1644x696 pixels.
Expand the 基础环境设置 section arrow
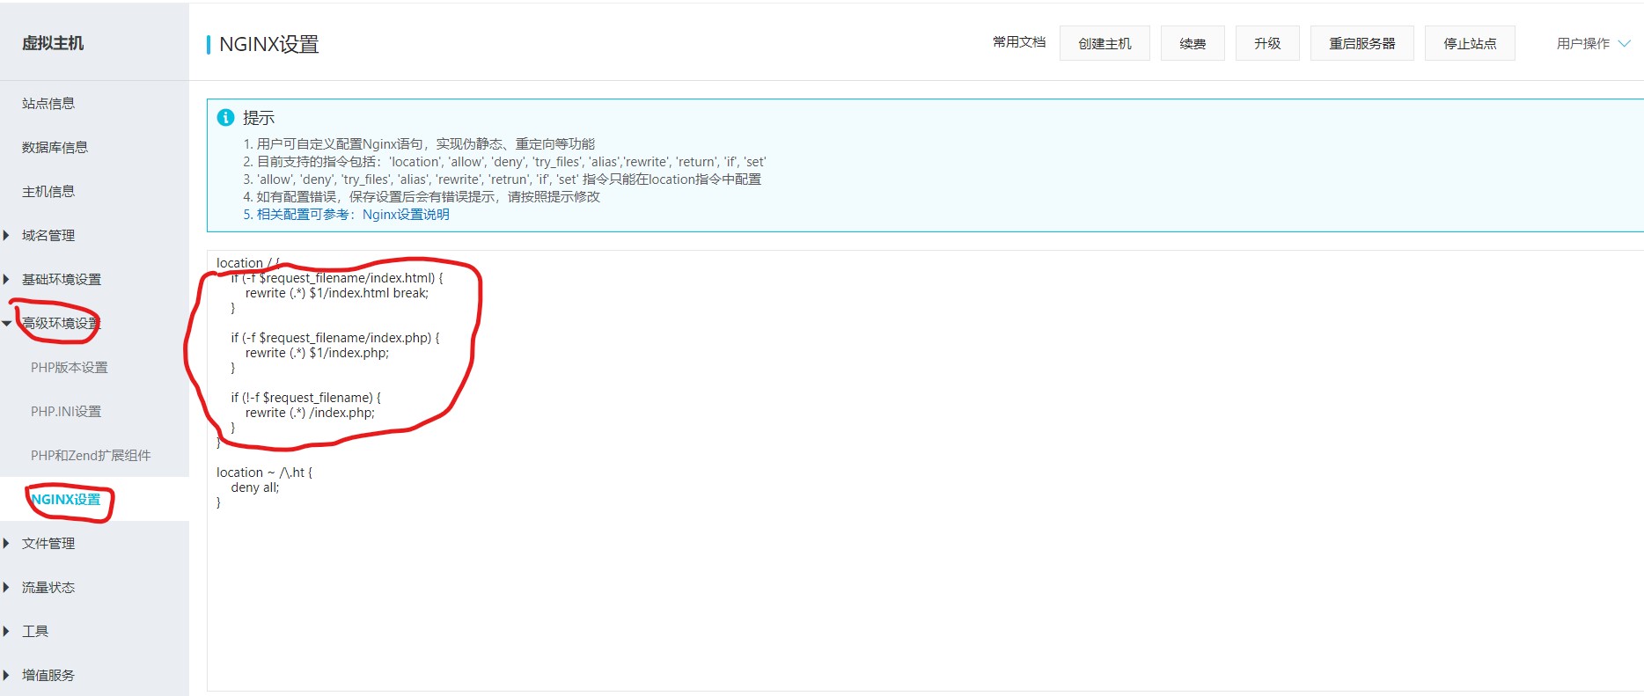point(6,279)
